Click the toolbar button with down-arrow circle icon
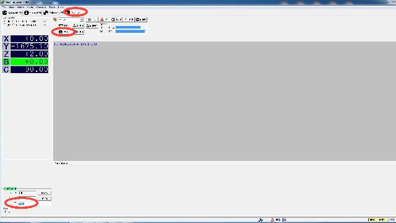396x223 pixels. tap(33, 12)
